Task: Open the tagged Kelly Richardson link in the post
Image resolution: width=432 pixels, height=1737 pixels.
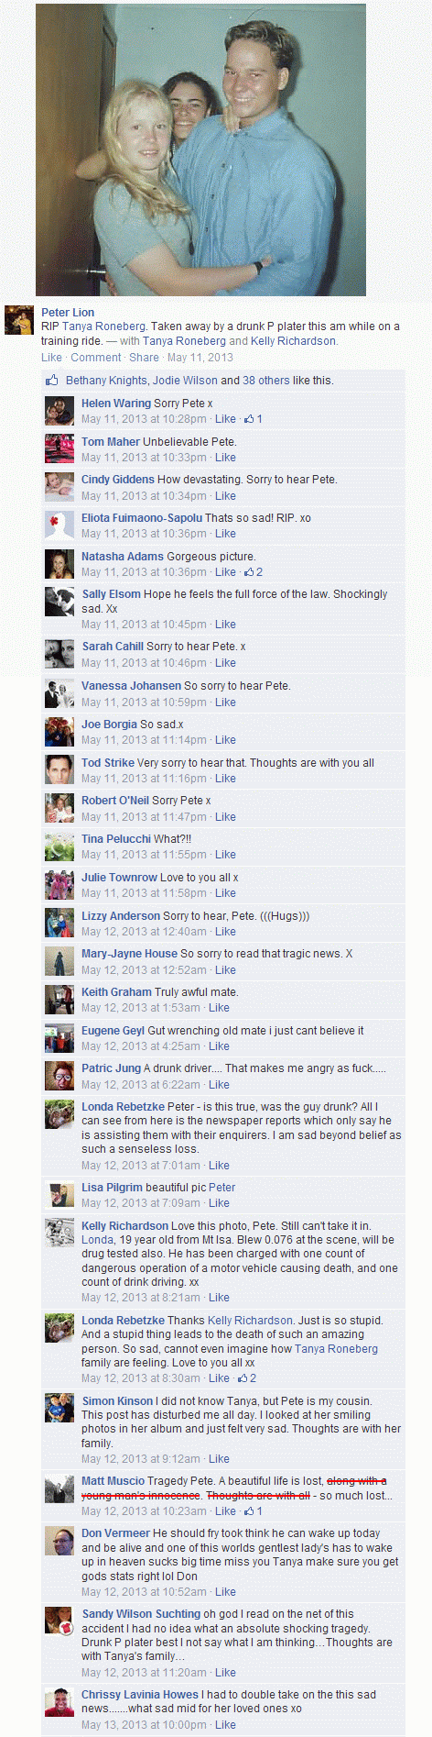Action: click(294, 341)
